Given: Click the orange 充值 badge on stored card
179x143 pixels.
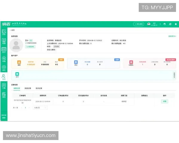Looking at the screenshot, I should click(61, 60).
